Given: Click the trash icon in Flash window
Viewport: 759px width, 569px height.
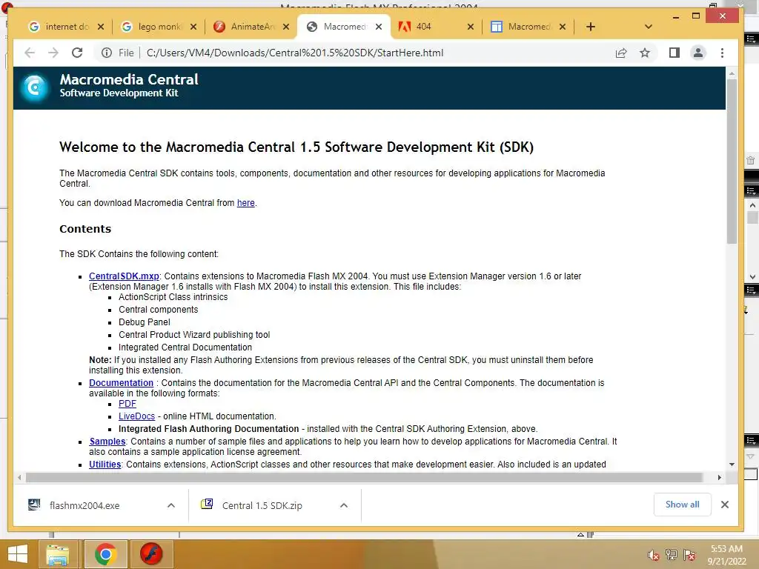Looking at the screenshot, I should click(751, 160).
